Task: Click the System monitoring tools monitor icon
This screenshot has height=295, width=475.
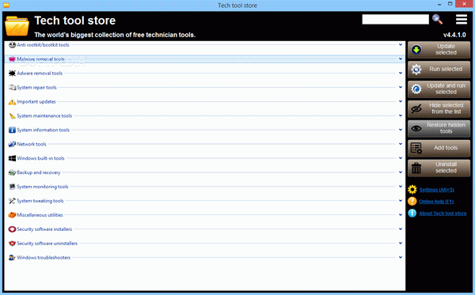Action: tap(12, 187)
